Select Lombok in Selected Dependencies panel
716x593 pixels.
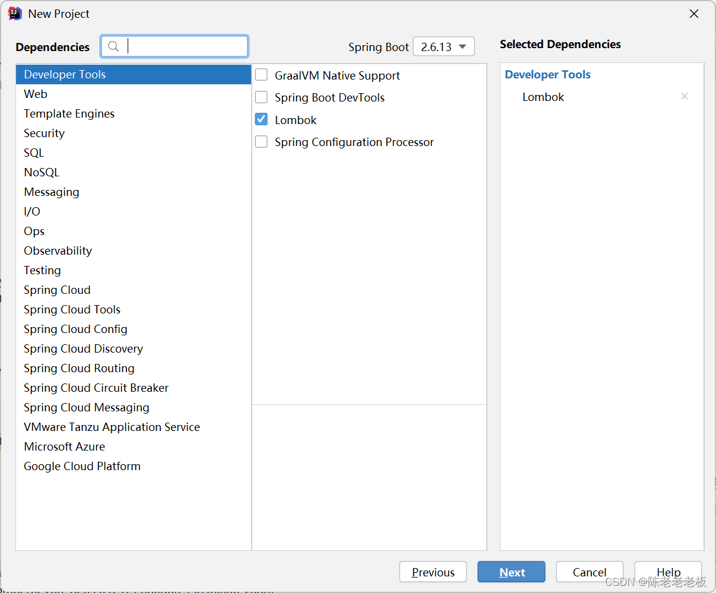(543, 97)
